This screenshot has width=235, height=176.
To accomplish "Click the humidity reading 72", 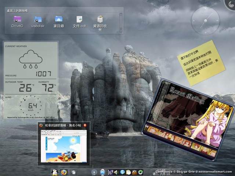I will tap(48, 88).
